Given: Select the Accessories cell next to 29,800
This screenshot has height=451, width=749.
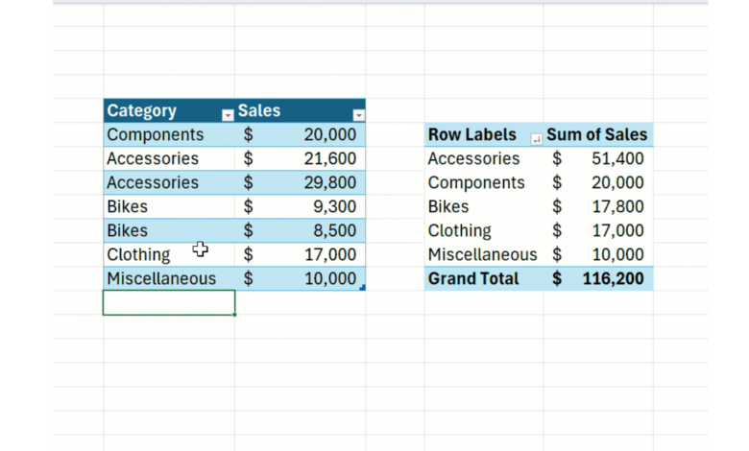Looking at the screenshot, I should 169,182.
